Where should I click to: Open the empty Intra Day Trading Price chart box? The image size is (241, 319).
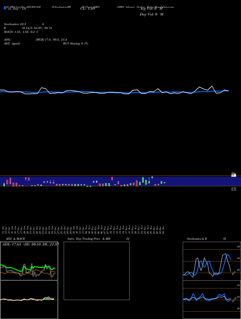(96, 271)
